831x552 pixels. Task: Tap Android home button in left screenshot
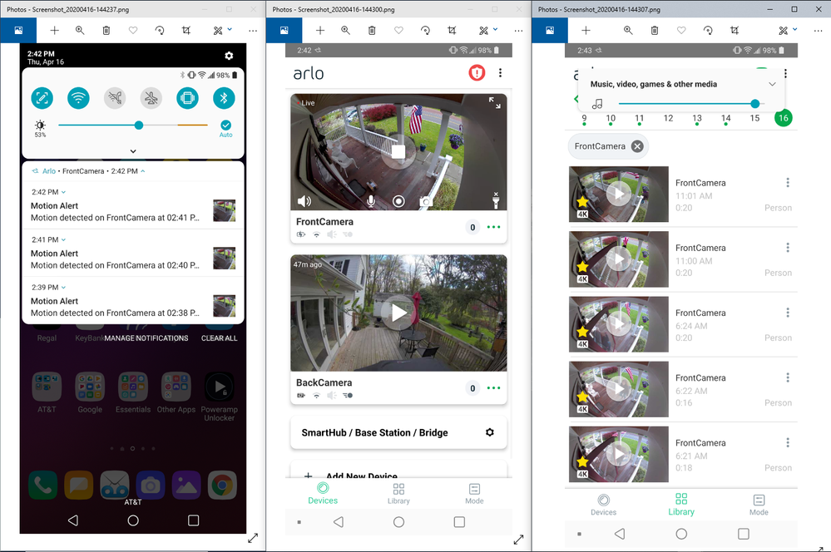pos(133,520)
